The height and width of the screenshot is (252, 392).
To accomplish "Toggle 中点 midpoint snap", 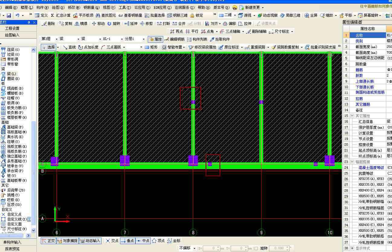I will click(143, 241).
